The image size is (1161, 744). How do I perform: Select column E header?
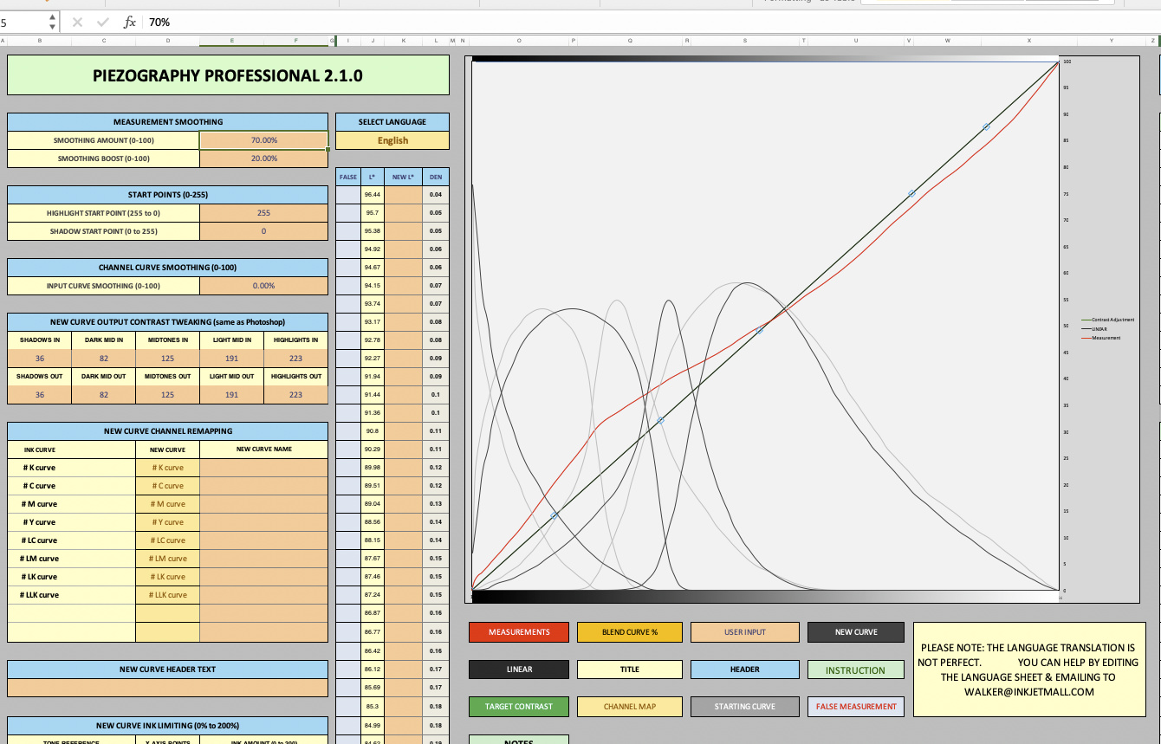(231, 41)
